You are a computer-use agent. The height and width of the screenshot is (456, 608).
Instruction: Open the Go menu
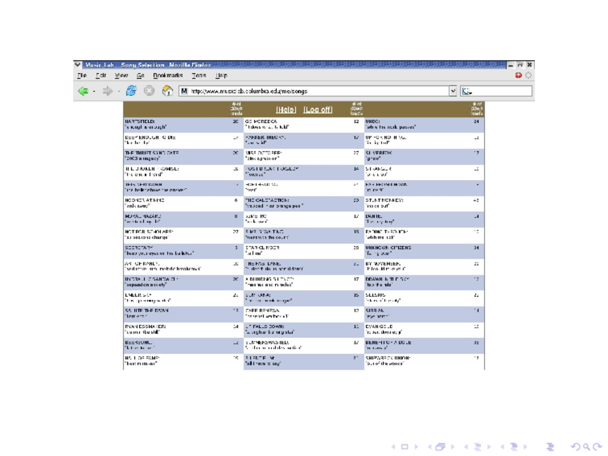click(140, 75)
